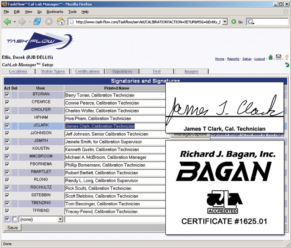Click the Logout link
291x248 pixels.
(x=260, y=59)
